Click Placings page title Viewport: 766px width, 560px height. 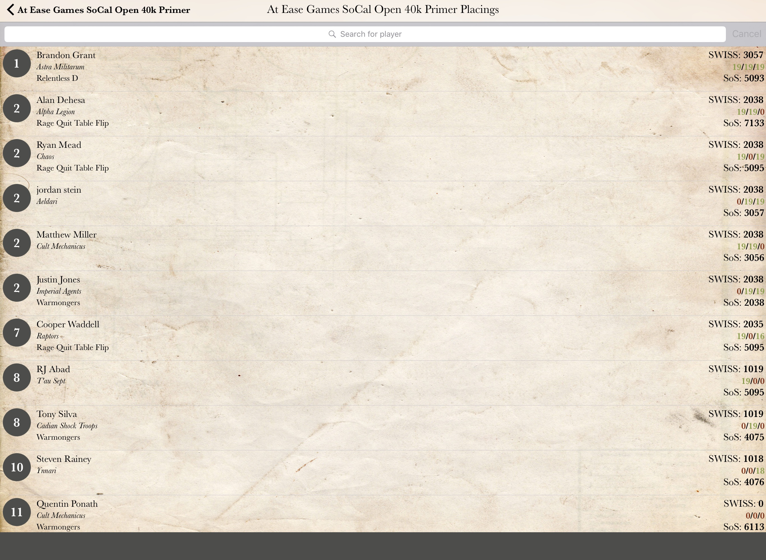383,10
